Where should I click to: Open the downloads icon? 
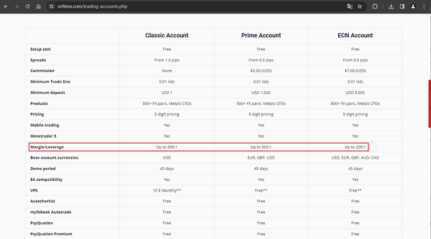391,6
